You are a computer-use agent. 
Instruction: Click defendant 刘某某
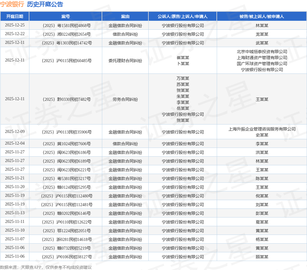coord(262,205)
